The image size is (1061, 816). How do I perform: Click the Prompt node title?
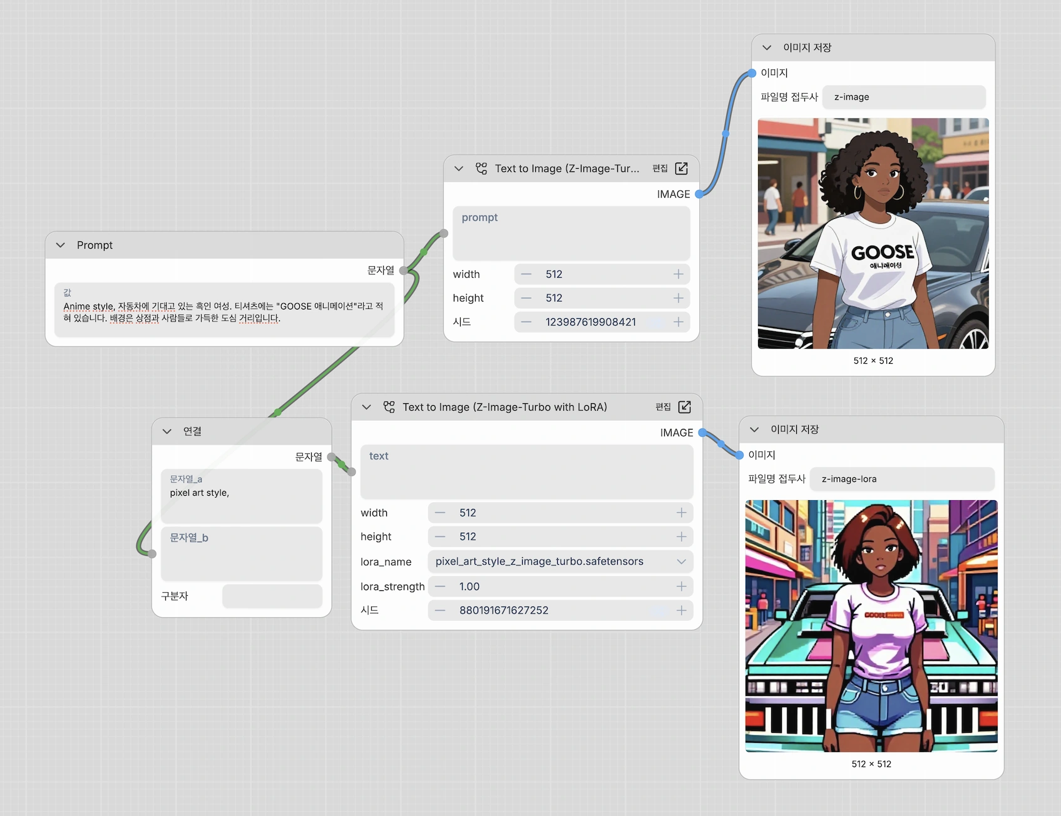[95, 245]
